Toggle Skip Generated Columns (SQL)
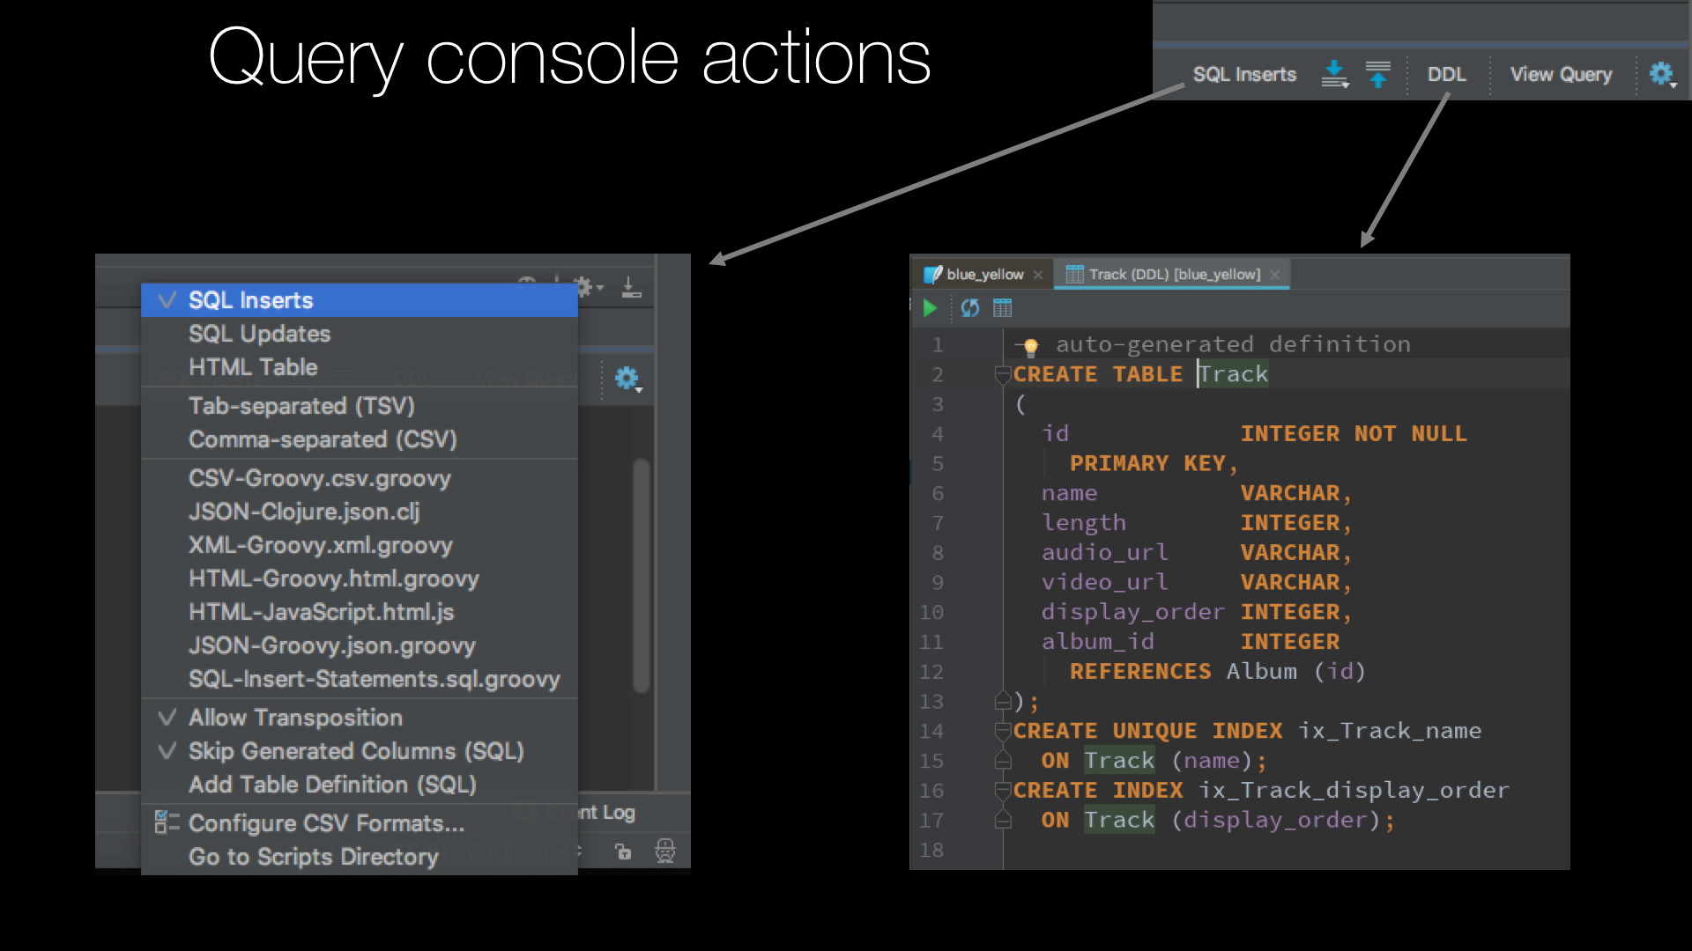This screenshot has height=951, width=1692. 355,751
